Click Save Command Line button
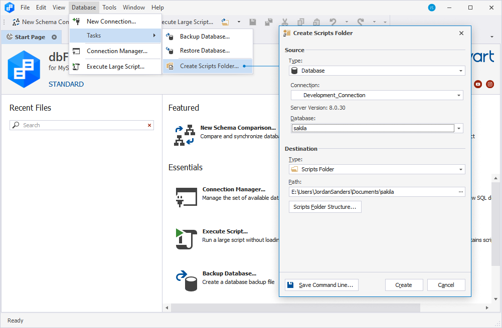Viewport: 502px width, 328px height. tap(321, 285)
